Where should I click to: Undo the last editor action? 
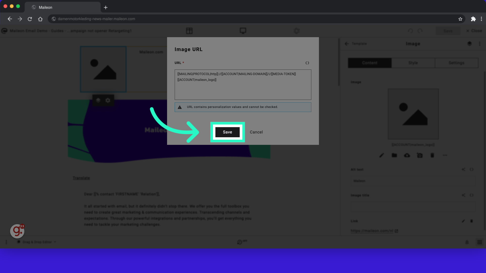(410, 31)
